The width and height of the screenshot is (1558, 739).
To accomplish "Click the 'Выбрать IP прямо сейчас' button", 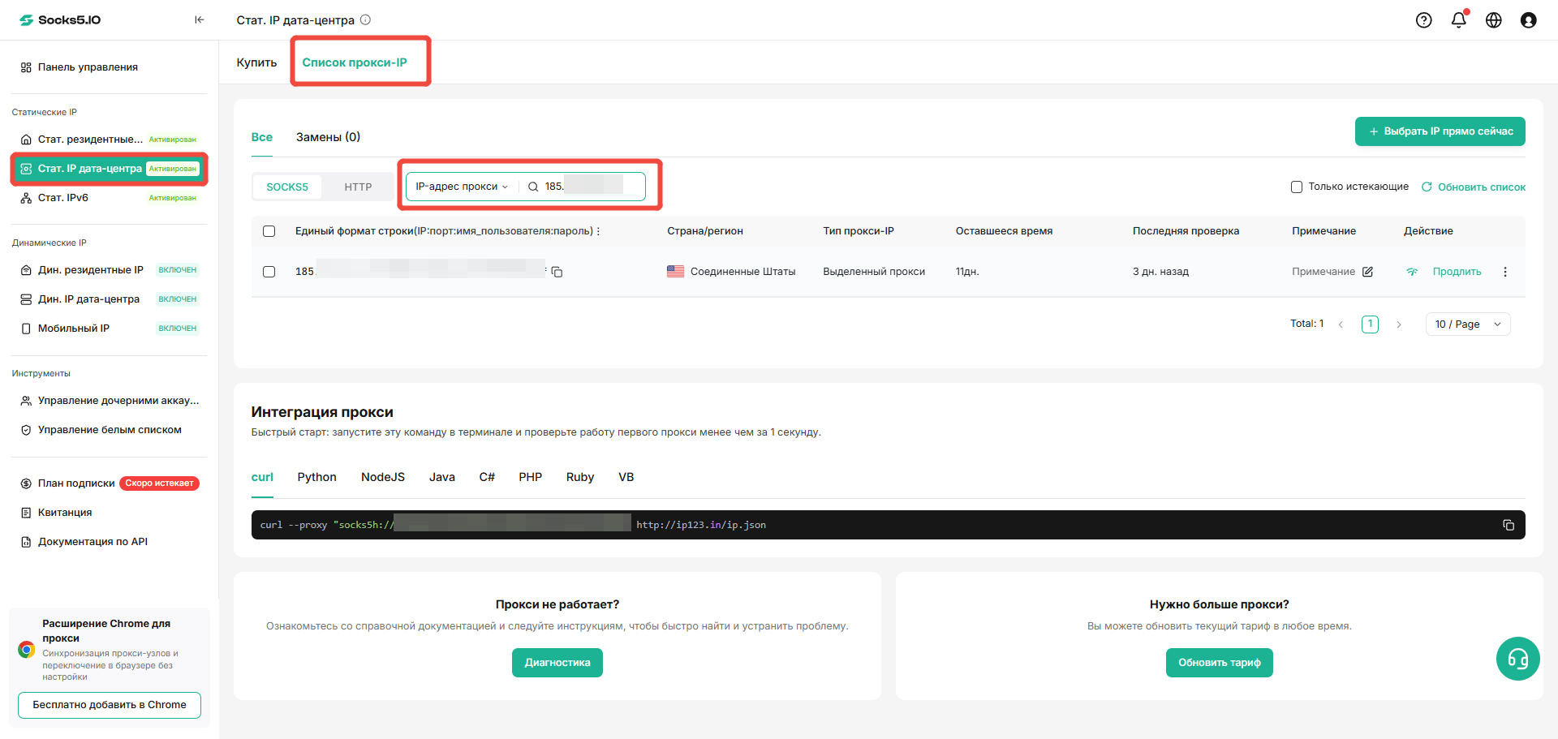I will 1440,131.
